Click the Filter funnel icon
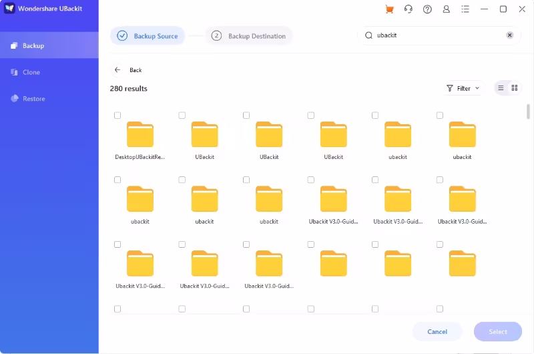 tap(449, 89)
